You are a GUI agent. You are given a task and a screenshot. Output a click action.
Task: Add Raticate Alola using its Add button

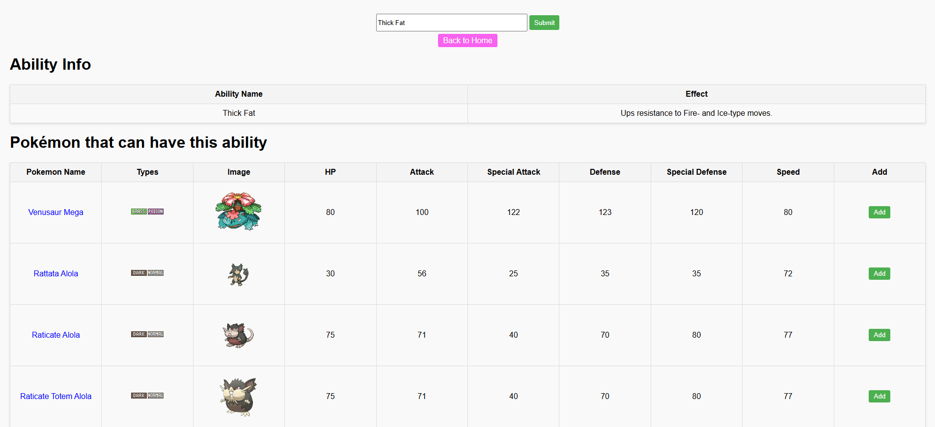(879, 335)
